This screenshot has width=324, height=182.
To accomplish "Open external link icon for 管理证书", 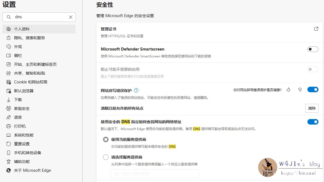I will coord(316,29).
